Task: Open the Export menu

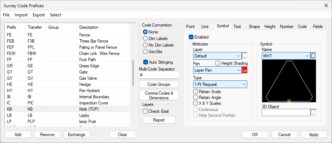Action: tap(39, 15)
